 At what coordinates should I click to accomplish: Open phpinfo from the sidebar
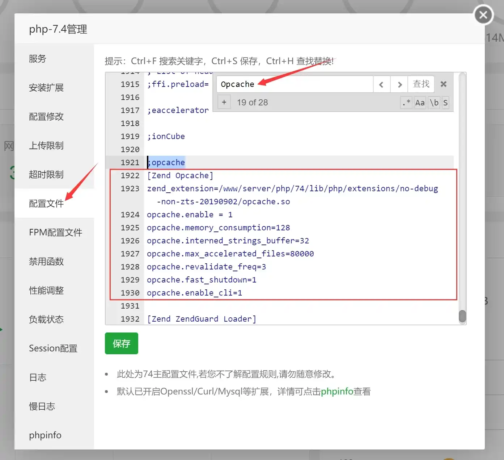pyautogui.click(x=45, y=435)
